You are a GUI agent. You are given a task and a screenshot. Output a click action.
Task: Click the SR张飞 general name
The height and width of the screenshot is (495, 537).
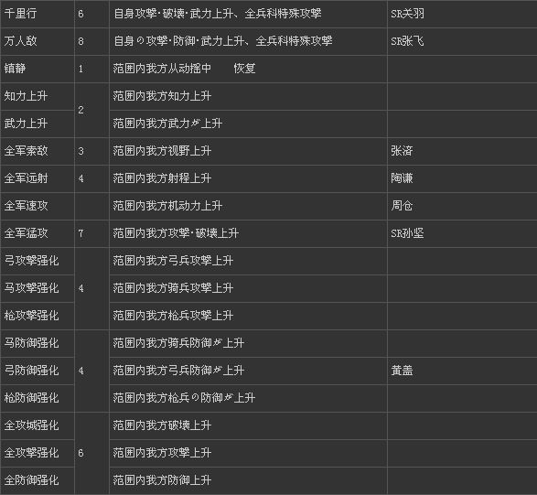coord(407,41)
